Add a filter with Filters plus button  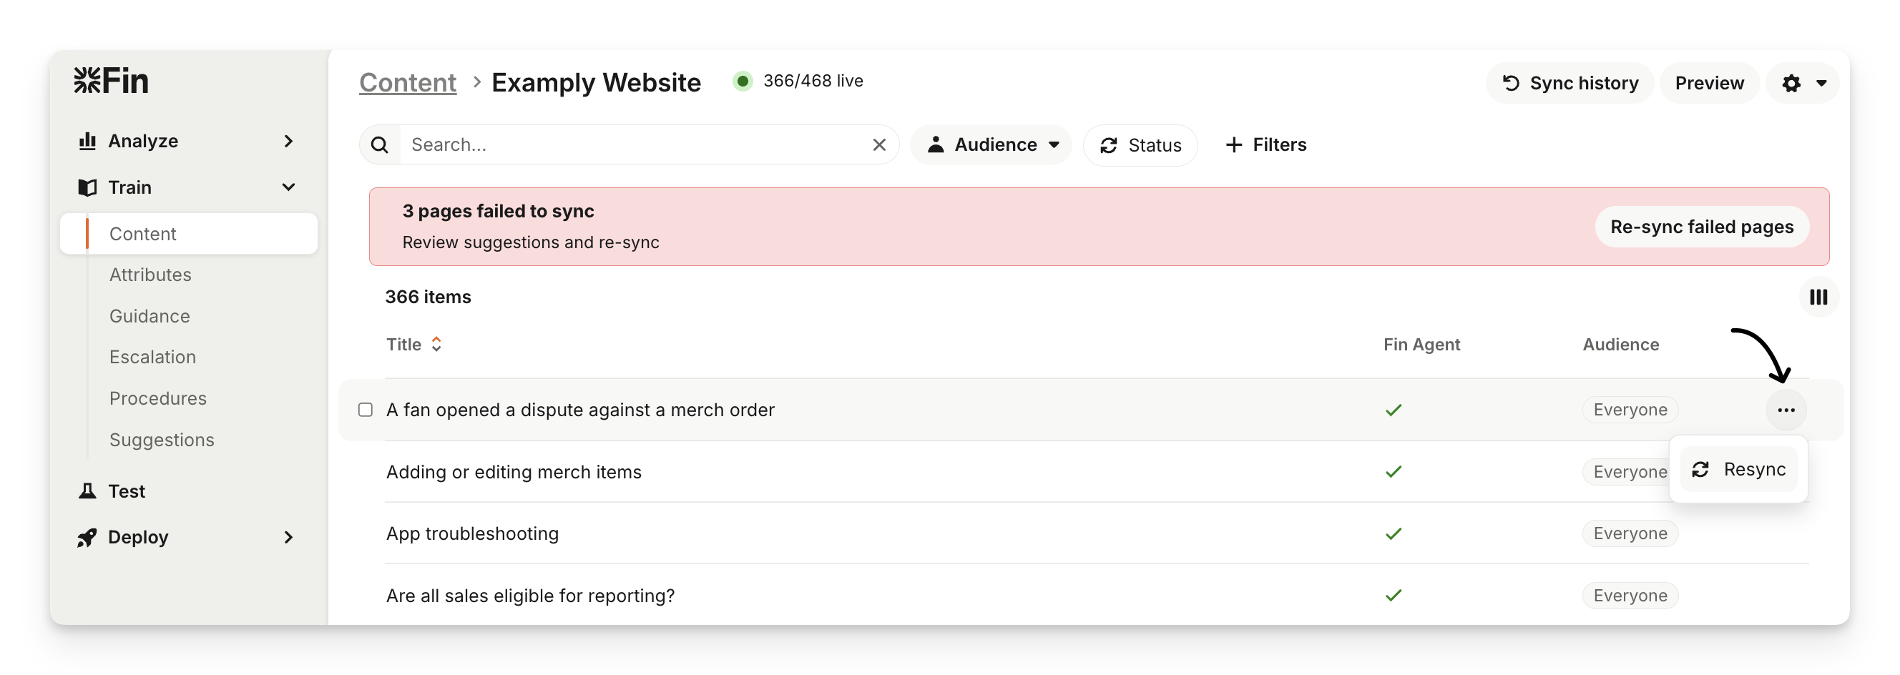pyautogui.click(x=1265, y=145)
